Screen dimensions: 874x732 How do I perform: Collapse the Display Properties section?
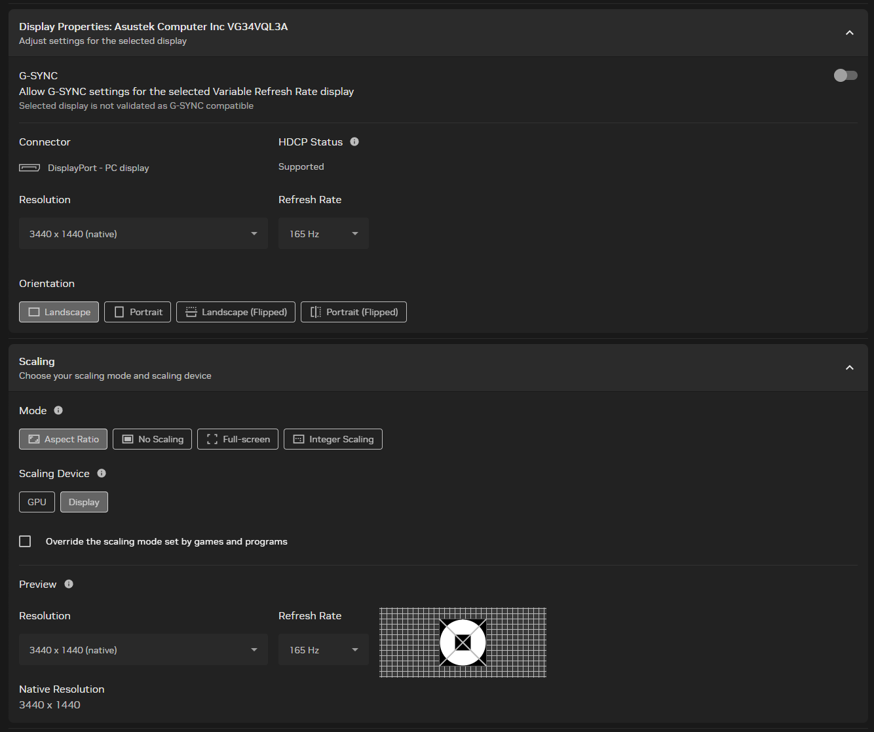coord(850,33)
